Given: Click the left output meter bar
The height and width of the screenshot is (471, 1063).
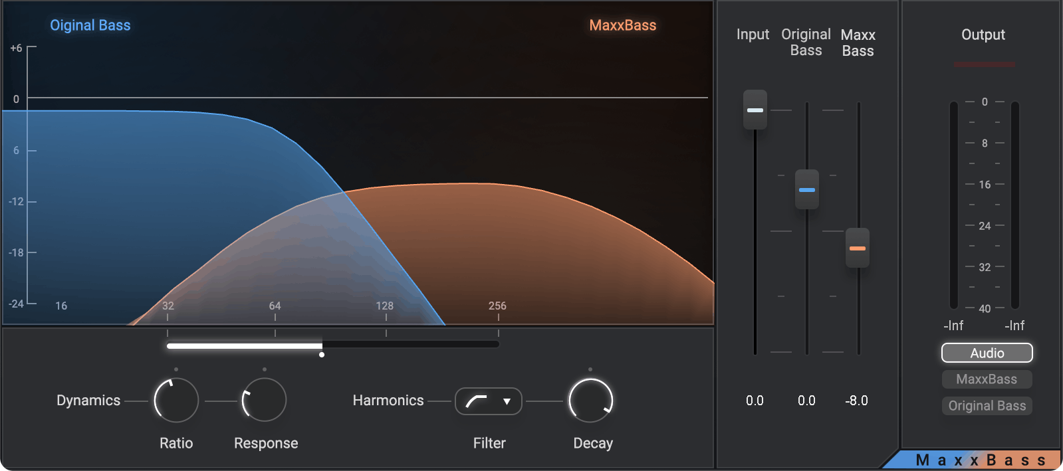Looking at the screenshot, I should (954, 205).
